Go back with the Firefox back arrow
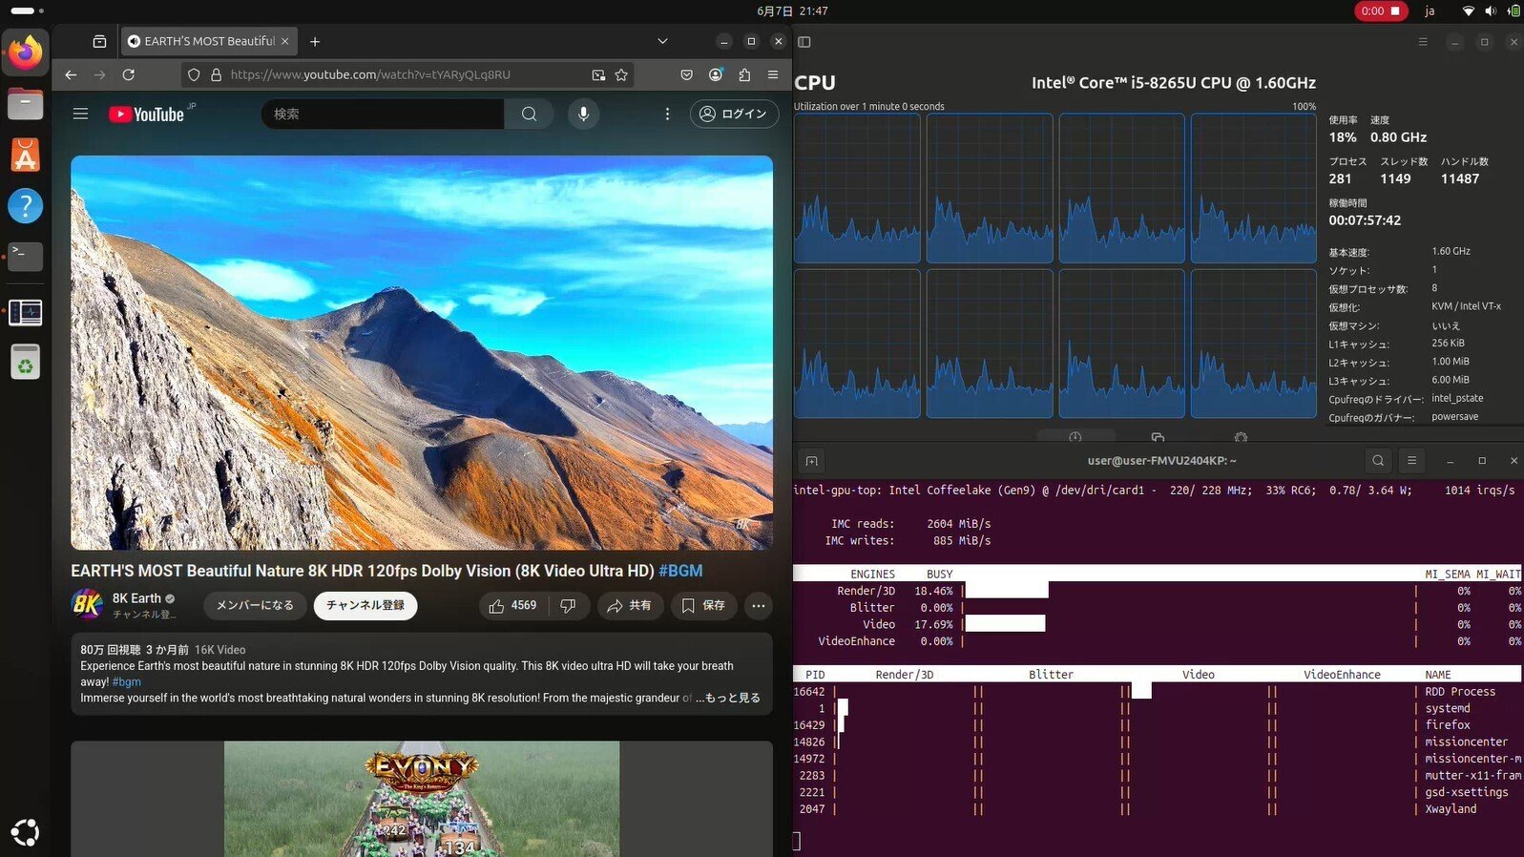Viewport: 1524px width, 857px height. (x=71, y=74)
